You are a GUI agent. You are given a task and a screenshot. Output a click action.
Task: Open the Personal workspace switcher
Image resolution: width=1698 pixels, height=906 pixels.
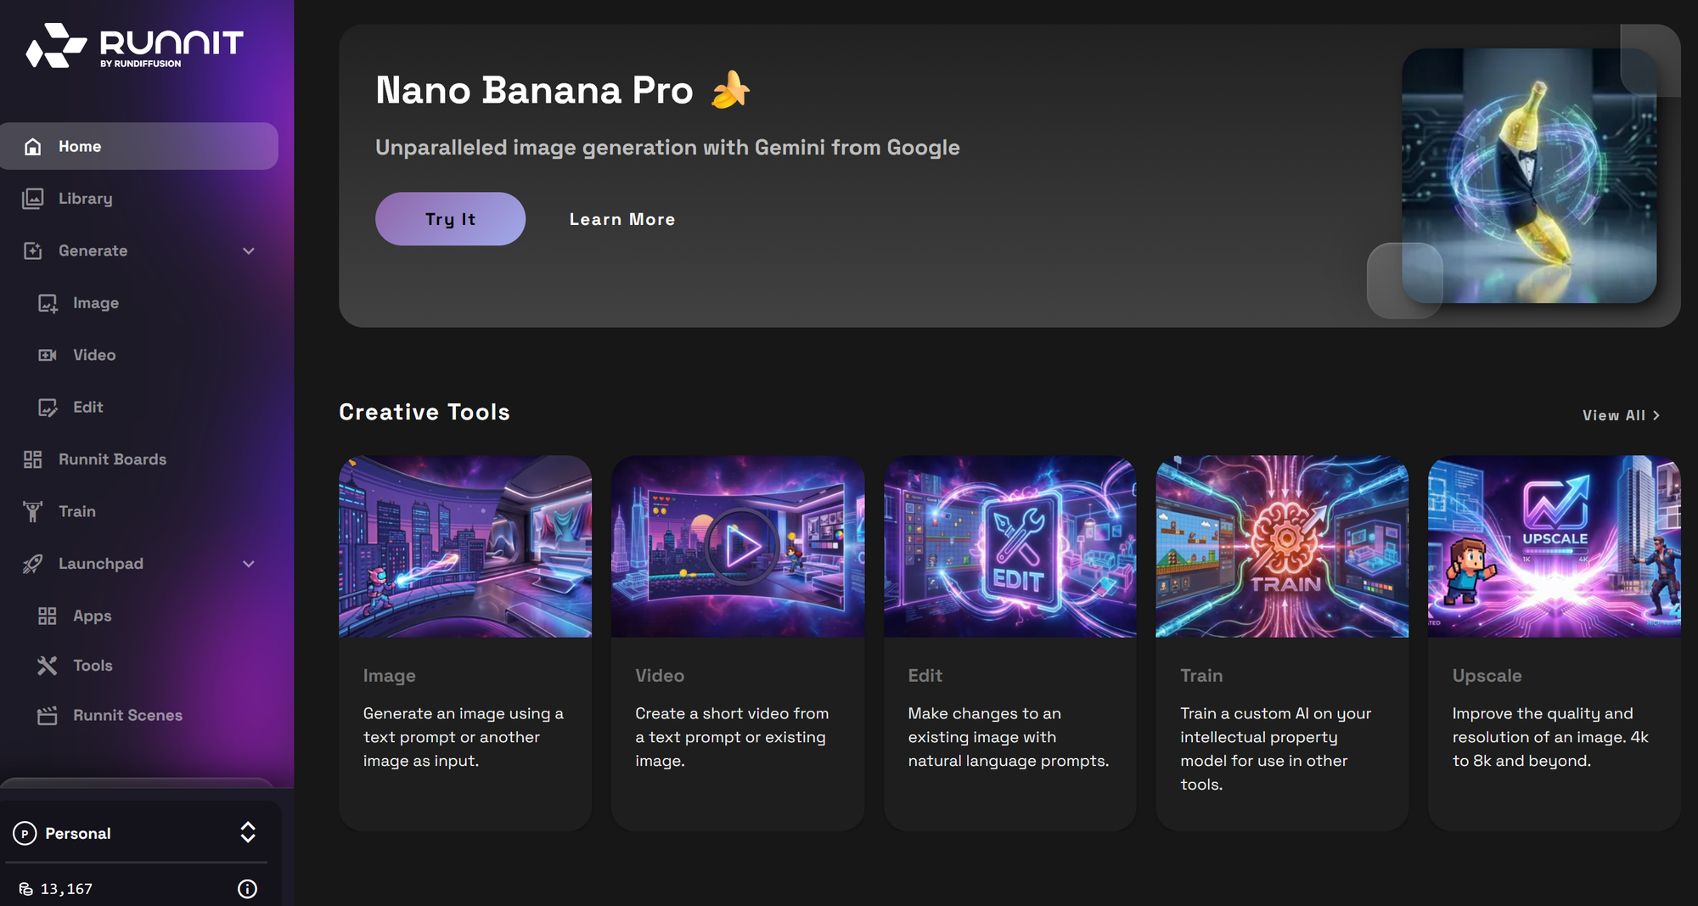click(x=247, y=832)
